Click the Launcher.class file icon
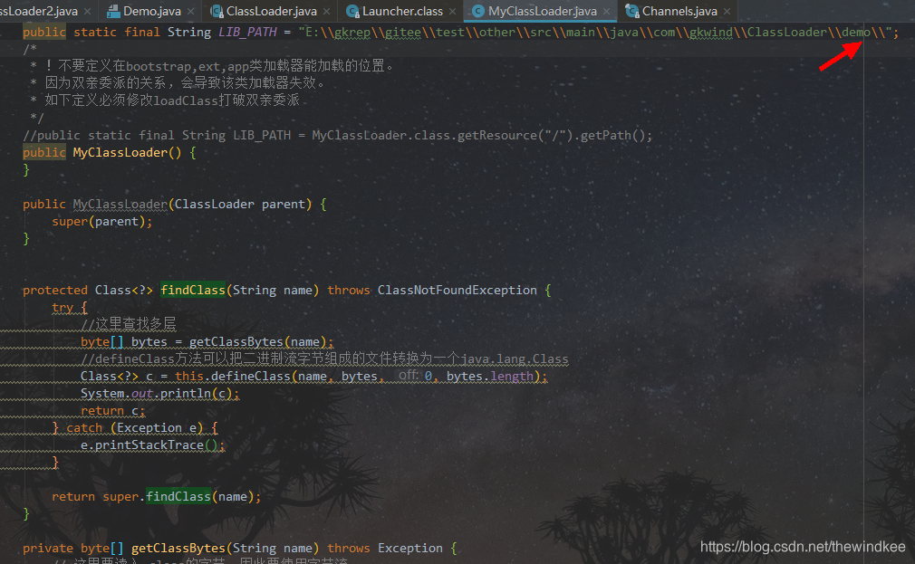Viewport: 915px width, 564px height. coord(352,11)
